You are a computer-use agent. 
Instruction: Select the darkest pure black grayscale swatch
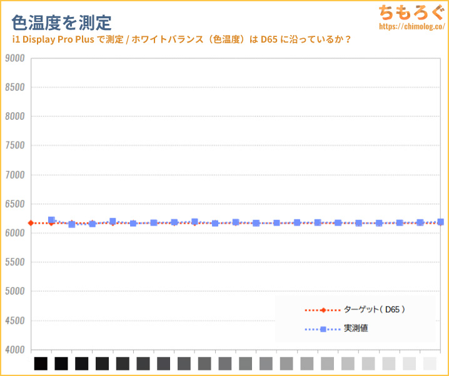pyautogui.click(x=41, y=363)
